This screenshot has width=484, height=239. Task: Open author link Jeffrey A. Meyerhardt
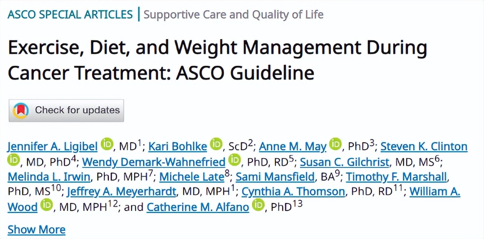pos(122,191)
